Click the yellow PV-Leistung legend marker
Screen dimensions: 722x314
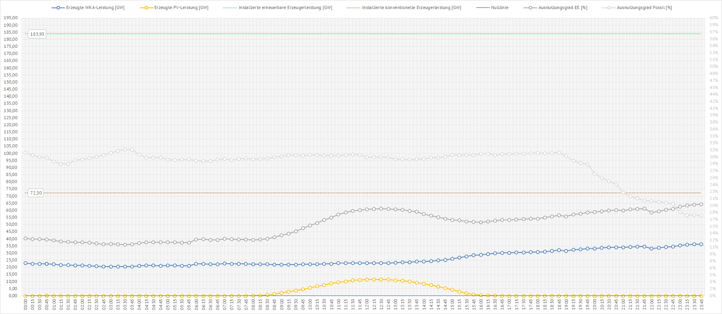pyautogui.click(x=146, y=8)
